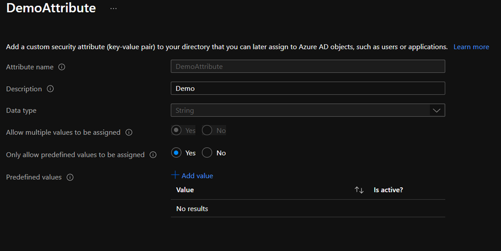Open the ellipsis menu beside DemoAttribute title
501x251 pixels.
click(114, 9)
